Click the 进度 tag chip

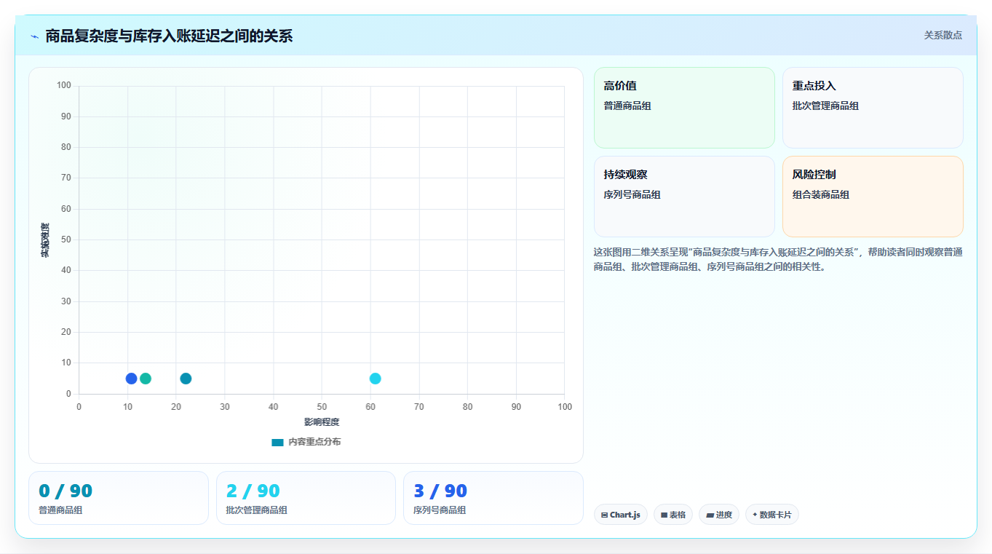tap(719, 515)
